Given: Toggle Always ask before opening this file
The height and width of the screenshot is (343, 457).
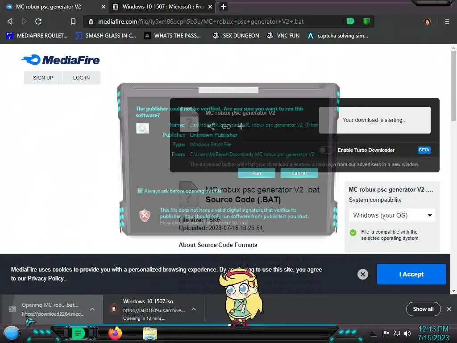Looking at the screenshot, I should (x=140, y=191).
